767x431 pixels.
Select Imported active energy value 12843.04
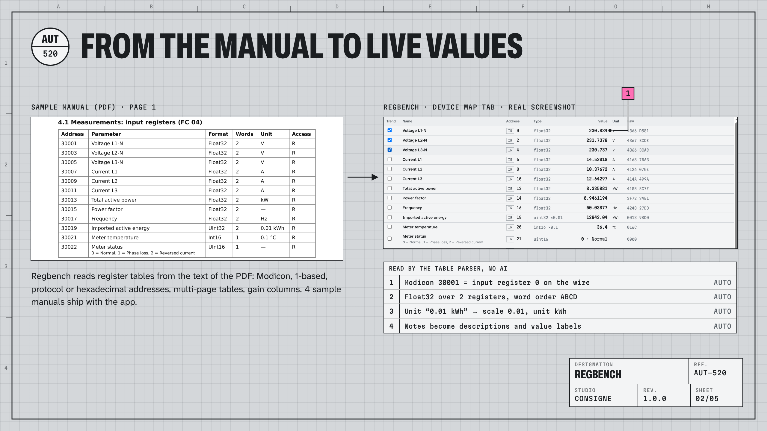pyautogui.click(x=597, y=218)
